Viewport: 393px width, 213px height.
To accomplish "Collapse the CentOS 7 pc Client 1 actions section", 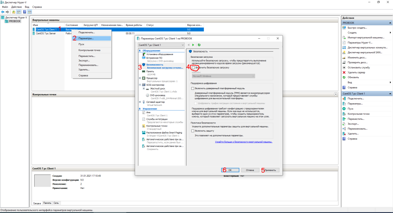I will pos(390,94).
